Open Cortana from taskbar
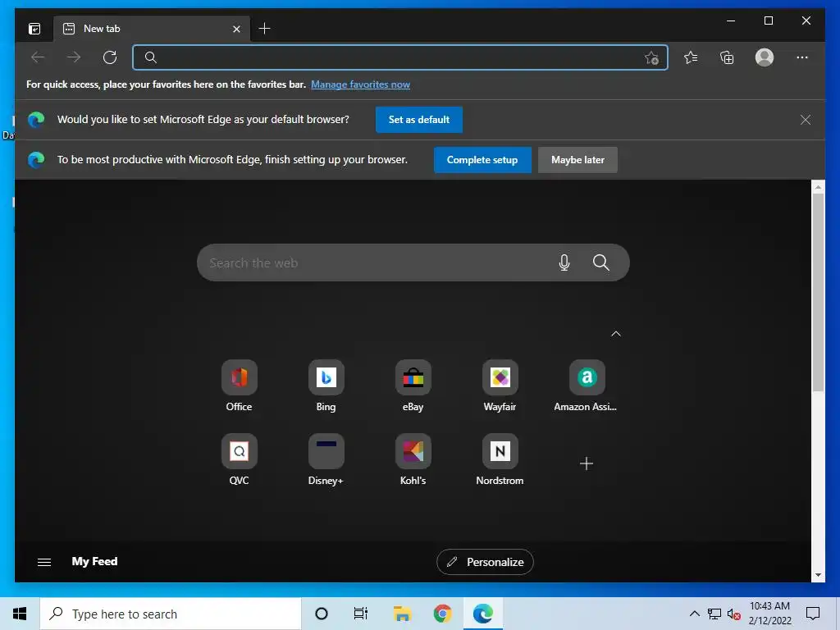Screen dimensions: 840x630 tap(322, 614)
